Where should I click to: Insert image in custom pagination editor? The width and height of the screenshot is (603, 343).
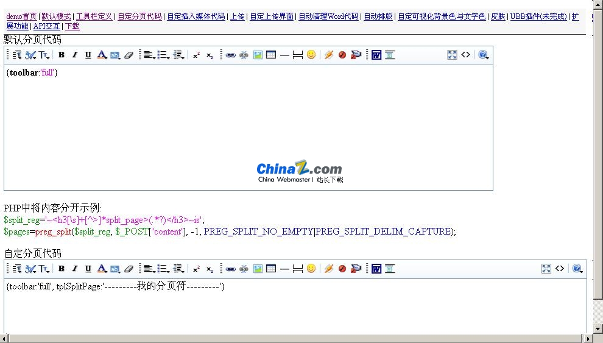(x=258, y=269)
